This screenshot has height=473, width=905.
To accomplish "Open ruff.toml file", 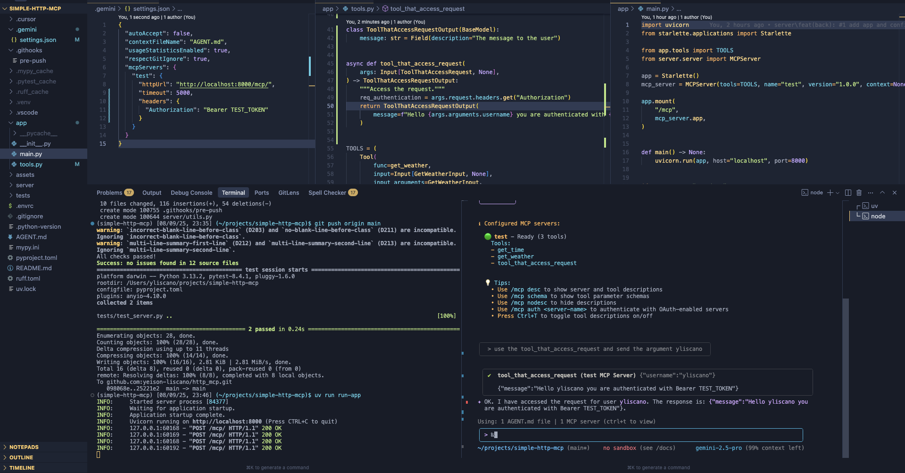I will (28, 278).
